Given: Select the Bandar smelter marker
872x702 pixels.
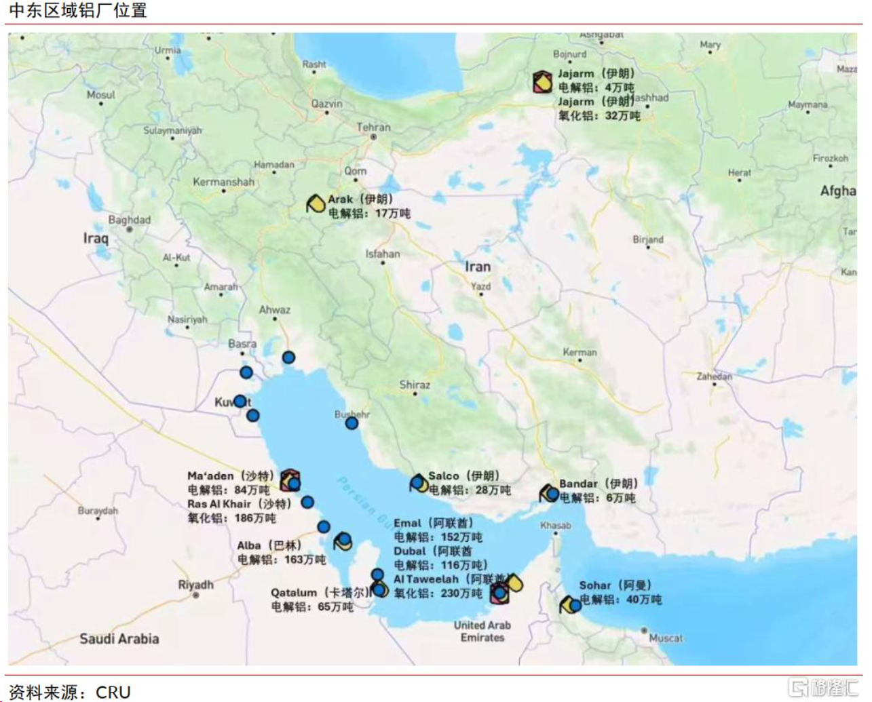Looking at the screenshot, I should point(548,493).
